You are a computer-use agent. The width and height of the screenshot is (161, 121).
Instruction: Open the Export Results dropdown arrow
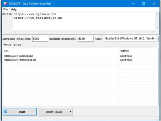coord(70,111)
